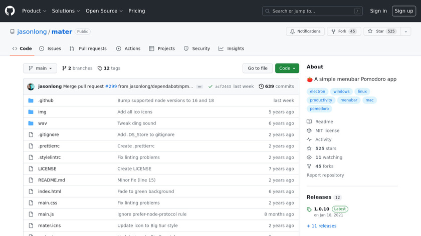Click the GitHub logo icon
The height and width of the screenshot is (236, 421).
coord(10,10)
